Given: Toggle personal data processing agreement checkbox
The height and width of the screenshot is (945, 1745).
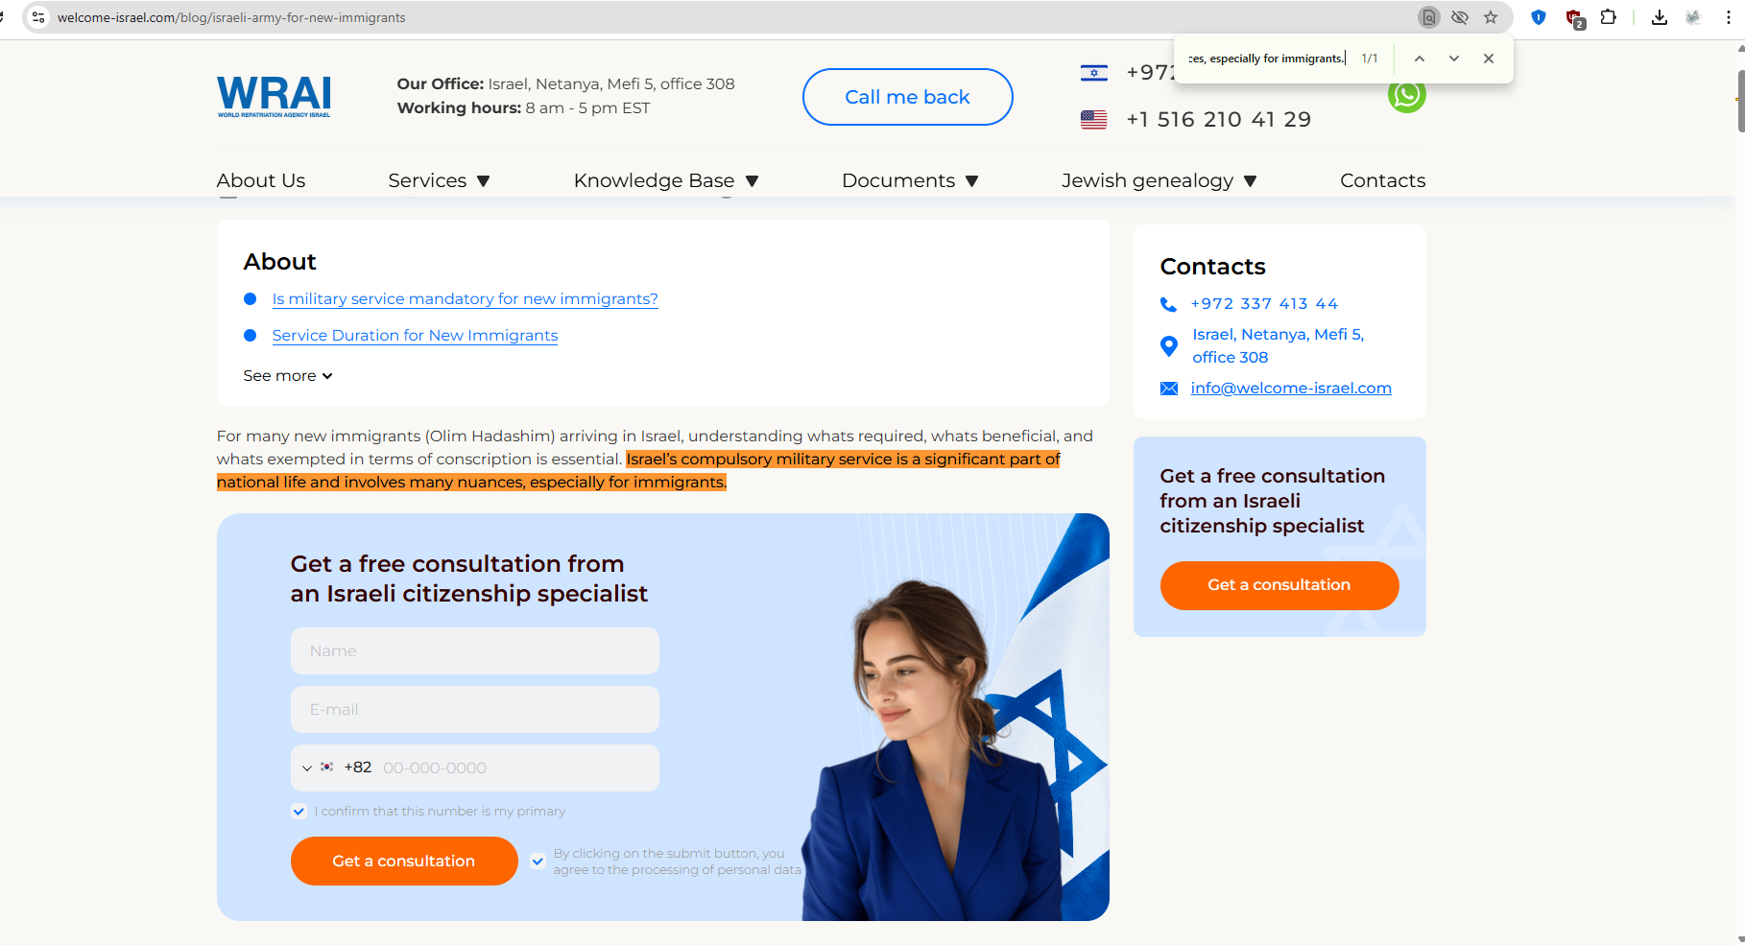Looking at the screenshot, I should [538, 862].
